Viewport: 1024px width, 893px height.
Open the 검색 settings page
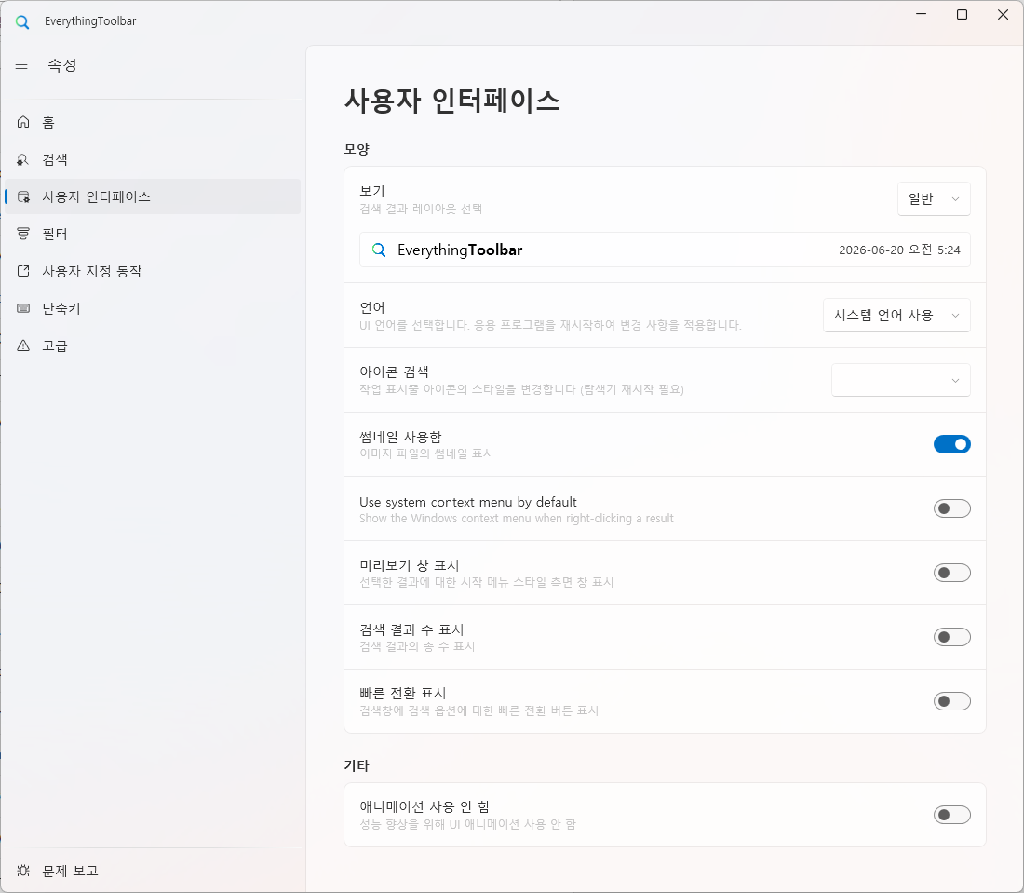coord(153,159)
